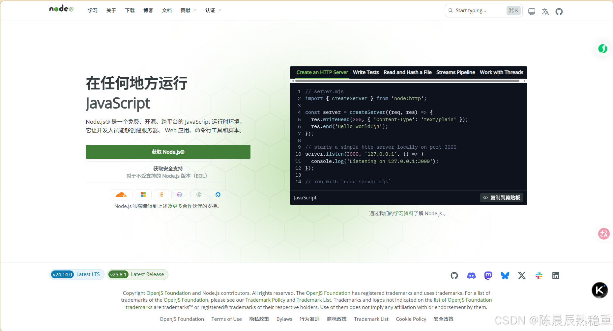613x331 pixels.
Task: Open the X (Twitter) icon in the footer
Action: [522, 276]
